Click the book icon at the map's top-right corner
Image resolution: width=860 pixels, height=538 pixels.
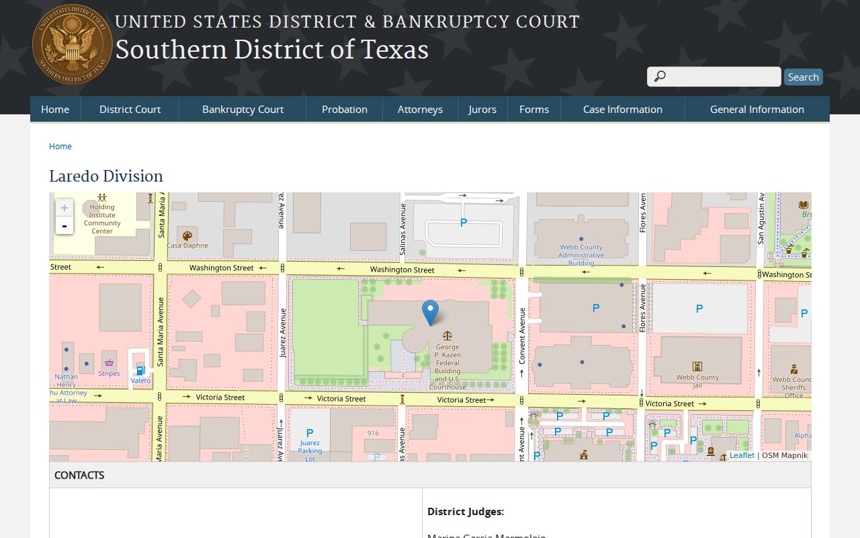pyautogui.click(x=803, y=204)
